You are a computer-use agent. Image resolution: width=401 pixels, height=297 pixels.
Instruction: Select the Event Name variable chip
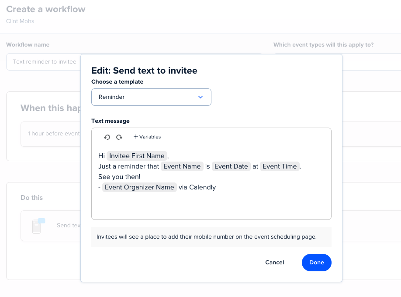(182, 166)
